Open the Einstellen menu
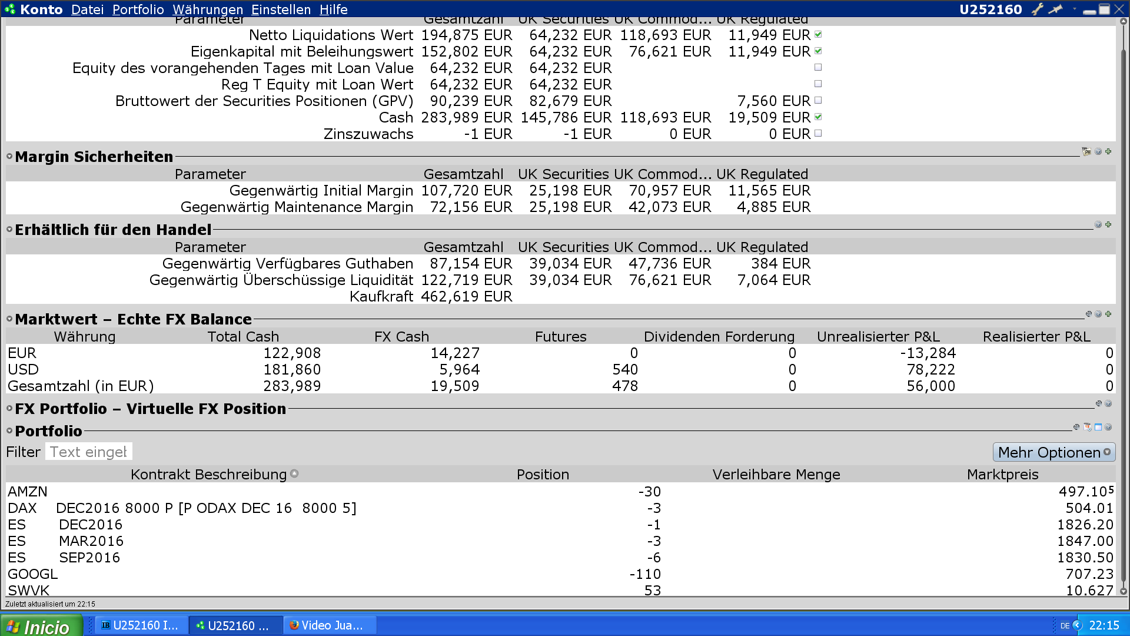Screen dimensions: 1130x636 click(x=281, y=9)
